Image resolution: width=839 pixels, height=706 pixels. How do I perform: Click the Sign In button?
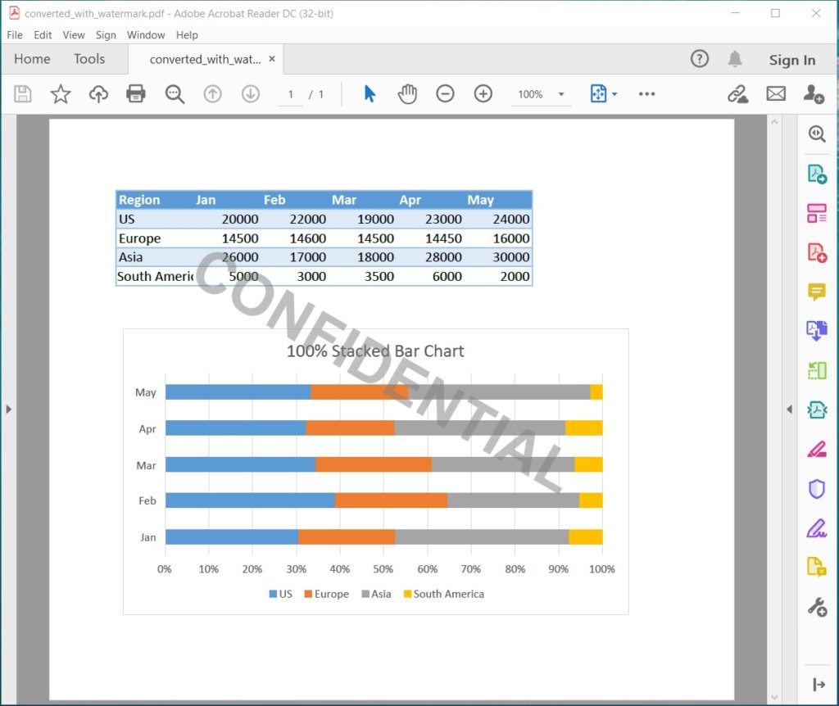tap(791, 60)
